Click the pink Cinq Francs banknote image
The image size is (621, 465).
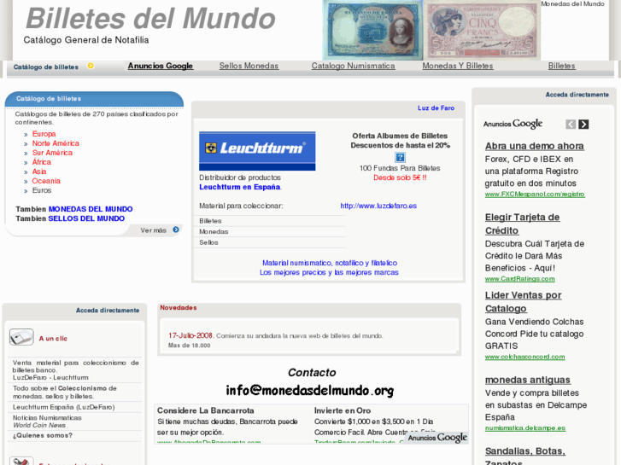point(482,31)
